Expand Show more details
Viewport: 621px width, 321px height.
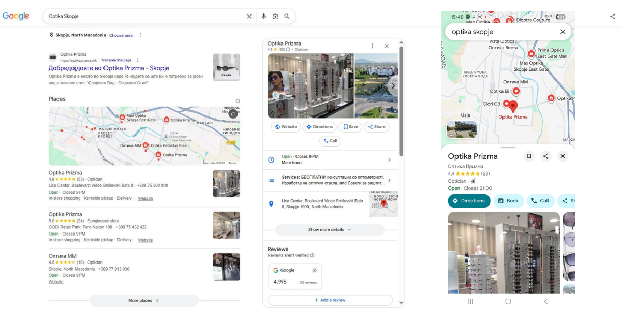330,230
